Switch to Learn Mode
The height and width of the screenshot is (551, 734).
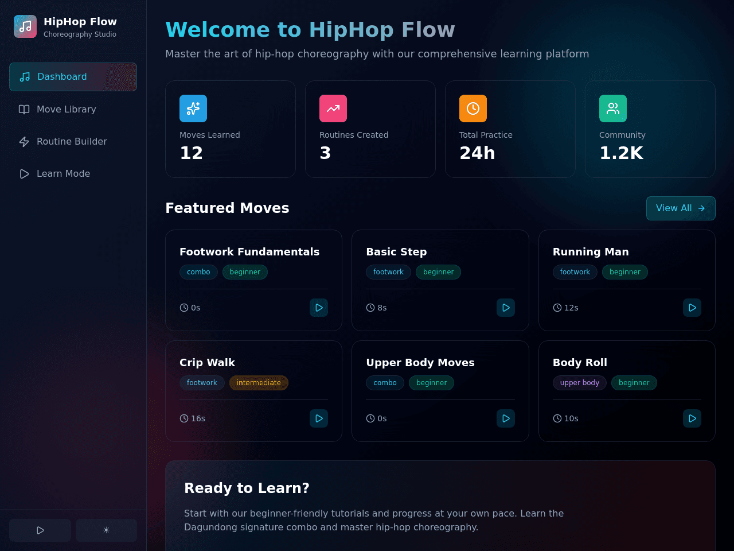tap(73, 173)
